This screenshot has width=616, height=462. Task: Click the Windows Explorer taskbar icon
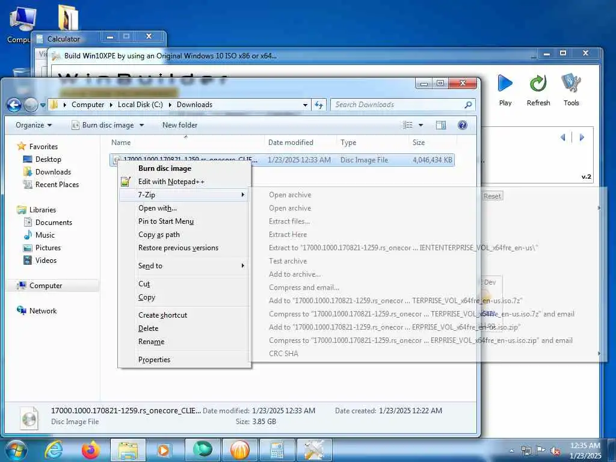click(x=128, y=450)
